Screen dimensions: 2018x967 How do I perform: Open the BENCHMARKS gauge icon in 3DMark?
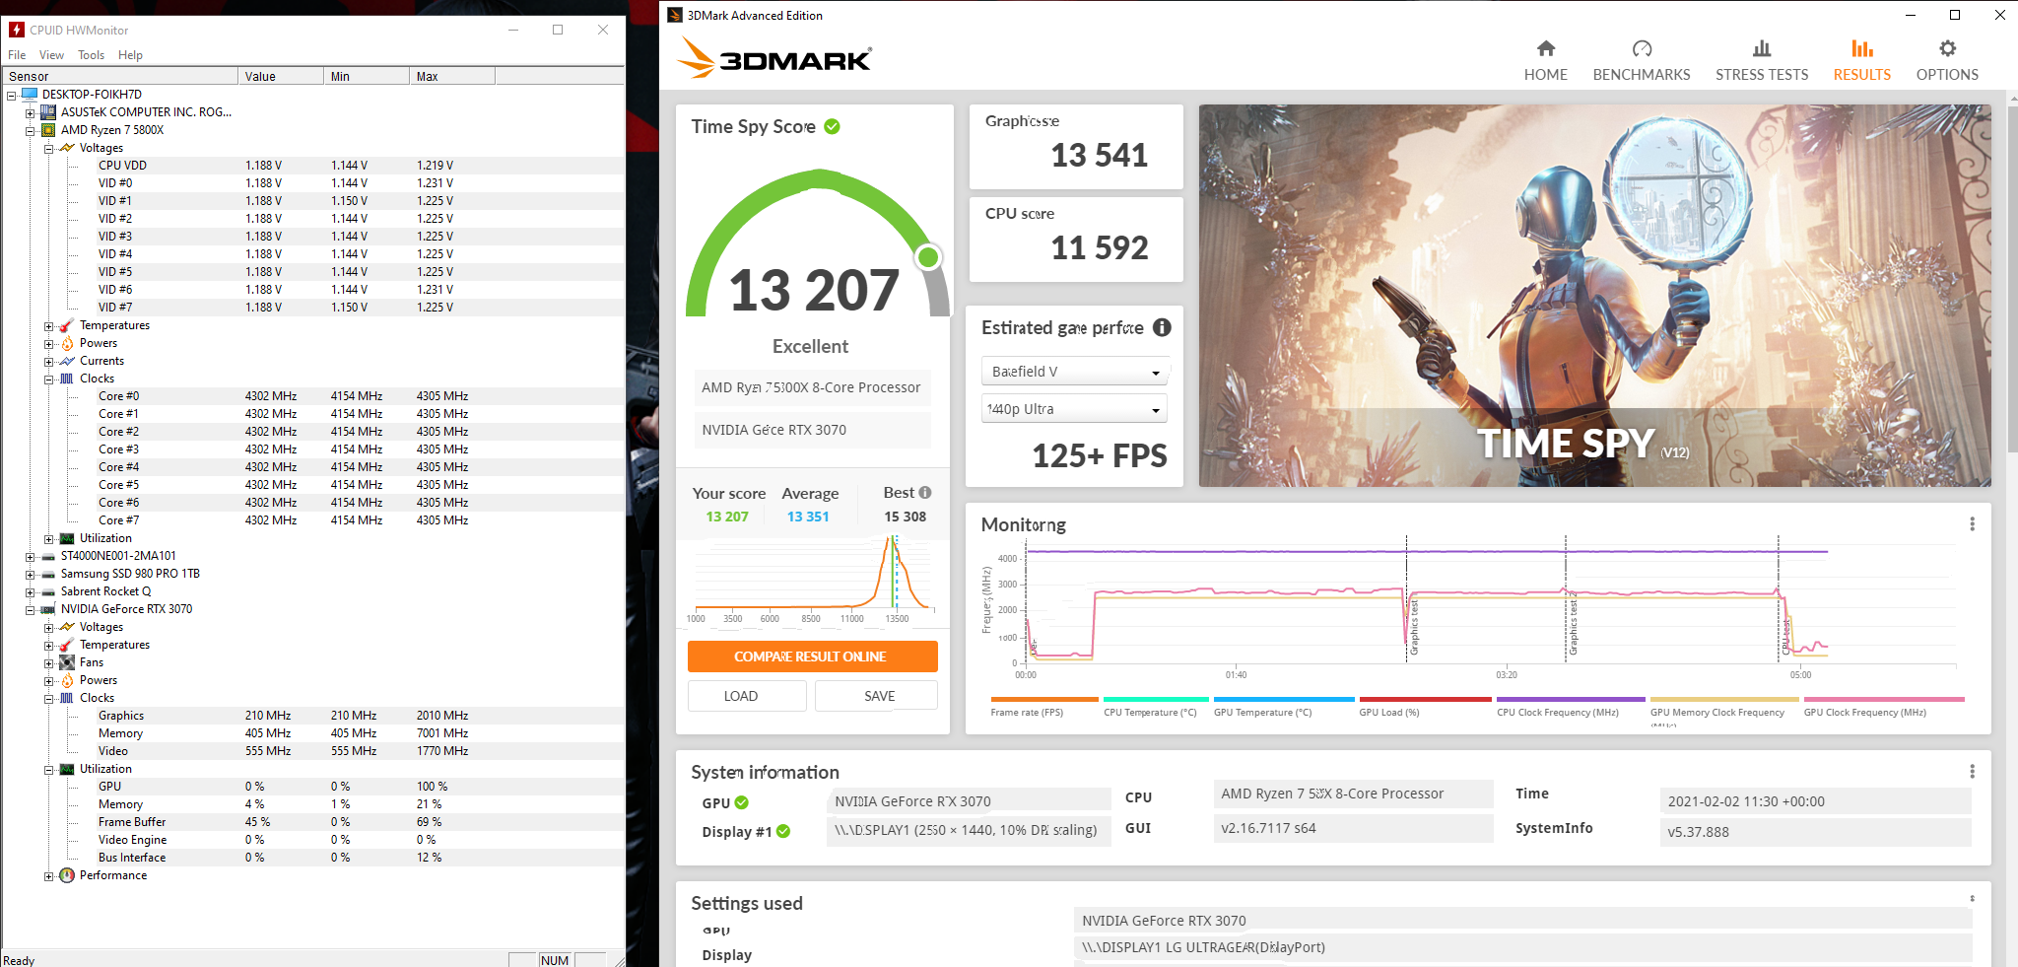click(x=1642, y=48)
